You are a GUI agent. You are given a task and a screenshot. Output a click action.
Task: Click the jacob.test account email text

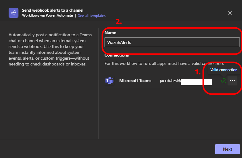170,81
